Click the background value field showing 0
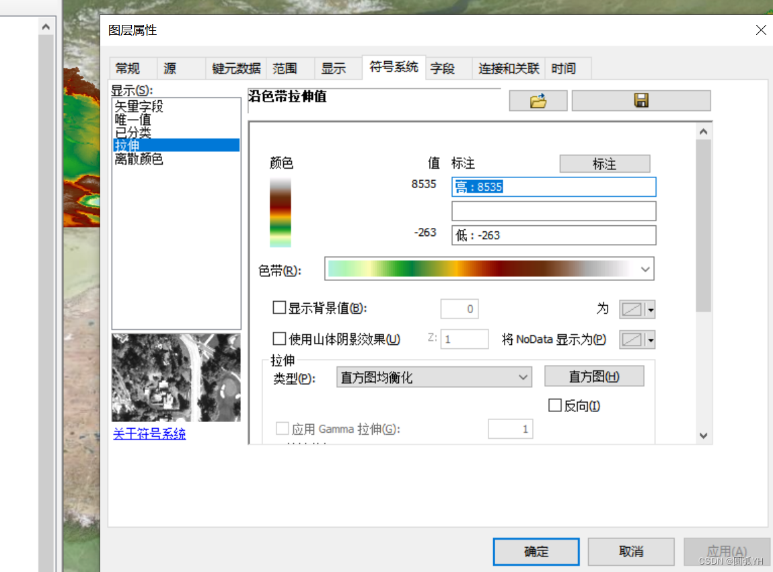Screen dimensions: 773x572 459,309
